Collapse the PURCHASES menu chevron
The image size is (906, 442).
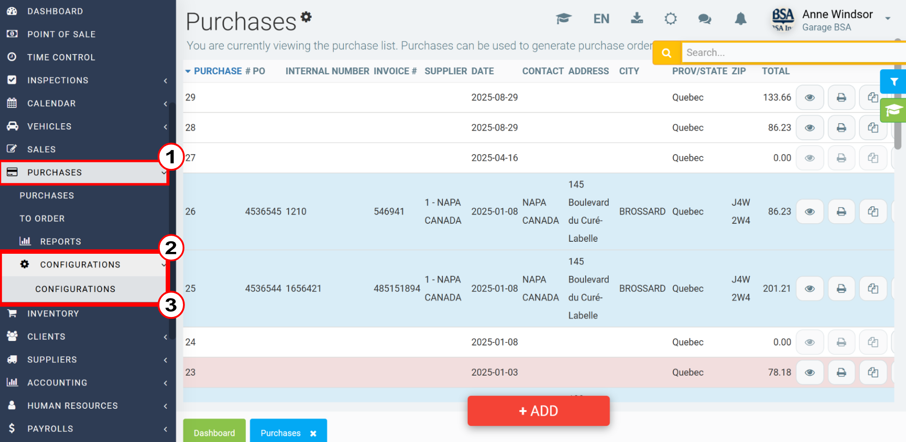click(x=163, y=173)
